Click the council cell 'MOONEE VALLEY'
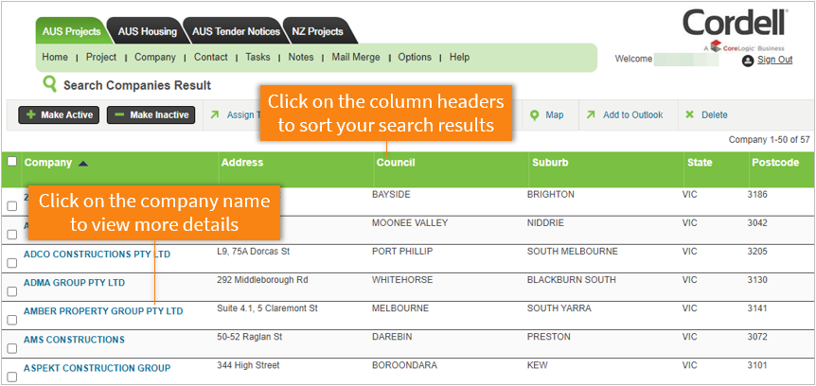This screenshot has height=386, width=816. tap(410, 223)
